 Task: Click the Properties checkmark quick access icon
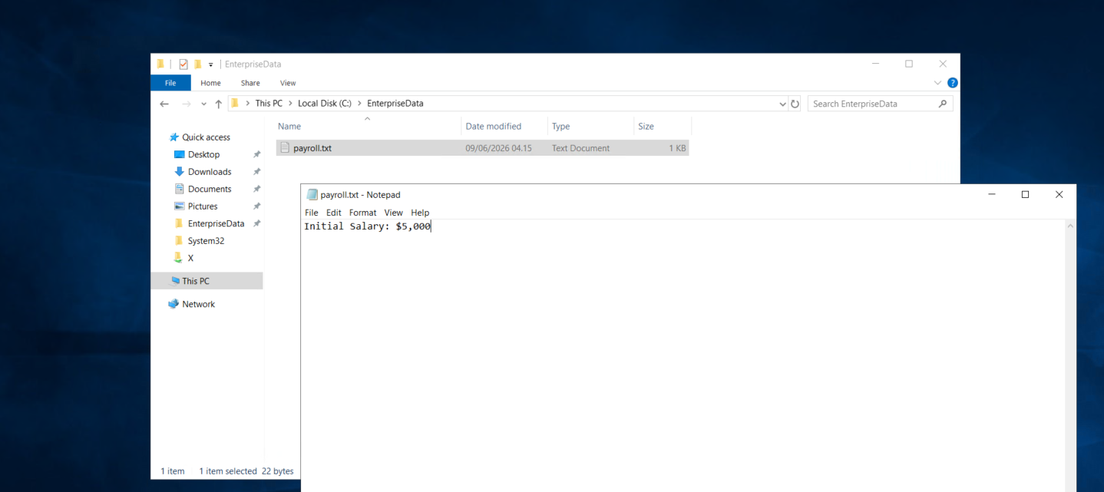[183, 64]
